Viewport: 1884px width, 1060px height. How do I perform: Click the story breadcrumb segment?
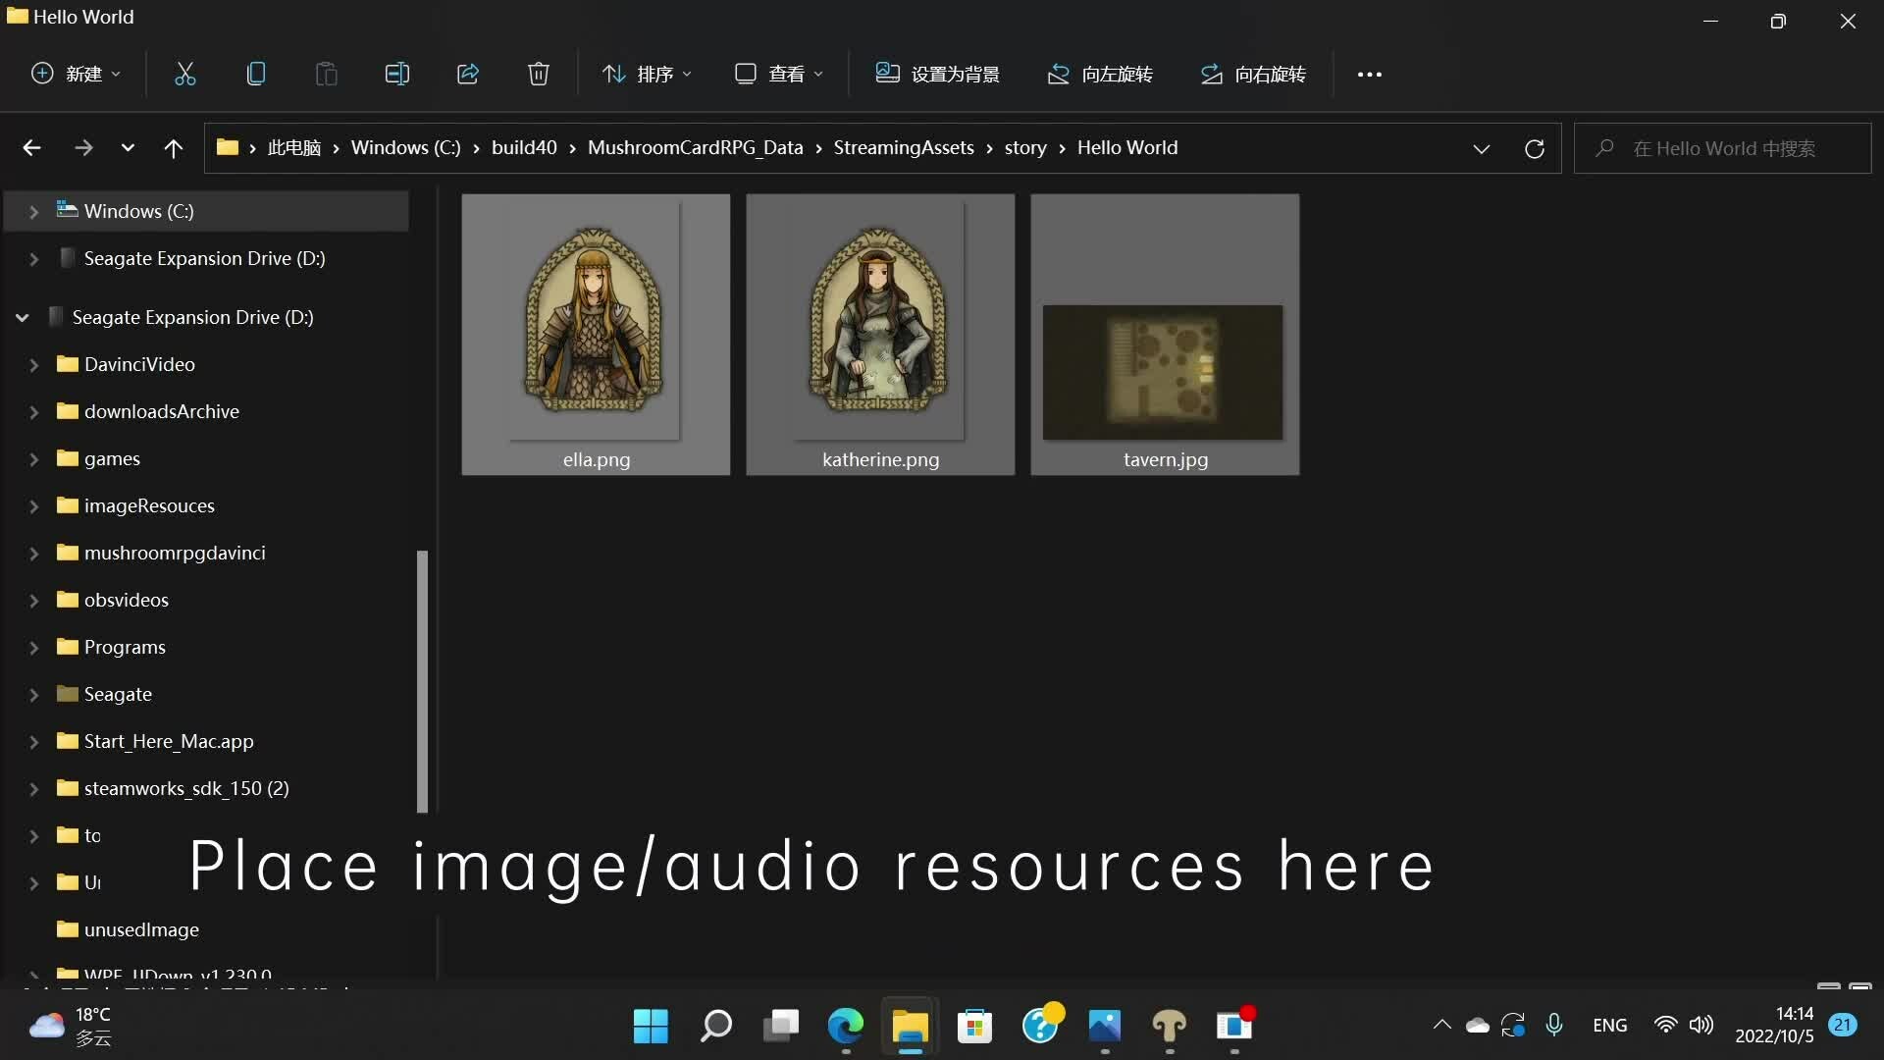coord(1024,148)
